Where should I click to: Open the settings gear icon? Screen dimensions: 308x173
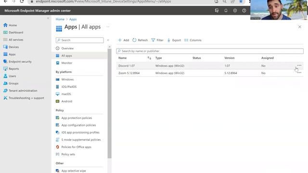235,11
